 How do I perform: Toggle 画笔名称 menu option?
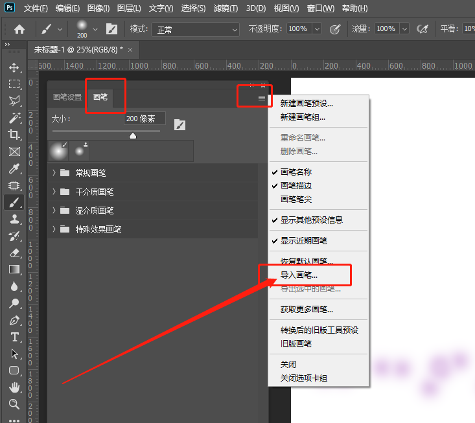coord(296,172)
